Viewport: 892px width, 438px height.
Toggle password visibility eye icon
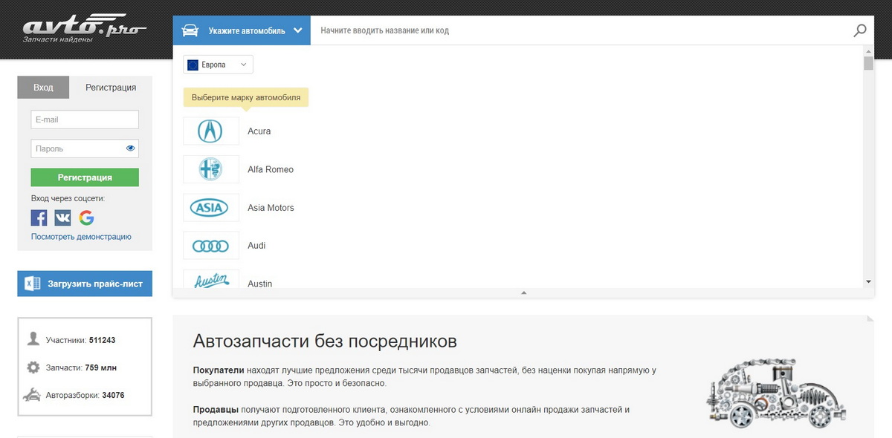tap(131, 148)
